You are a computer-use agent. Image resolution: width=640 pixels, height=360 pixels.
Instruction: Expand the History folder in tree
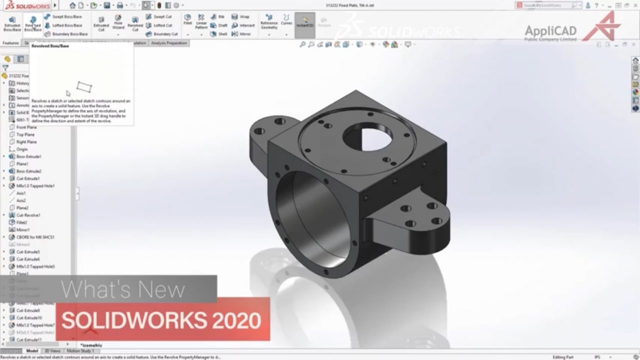coord(4,83)
